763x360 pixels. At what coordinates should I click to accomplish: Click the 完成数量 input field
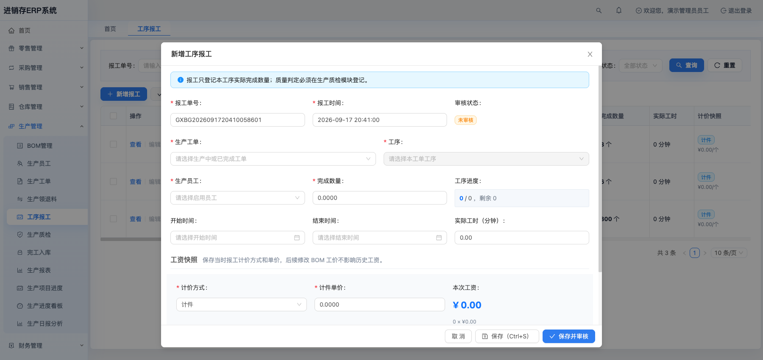click(379, 198)
